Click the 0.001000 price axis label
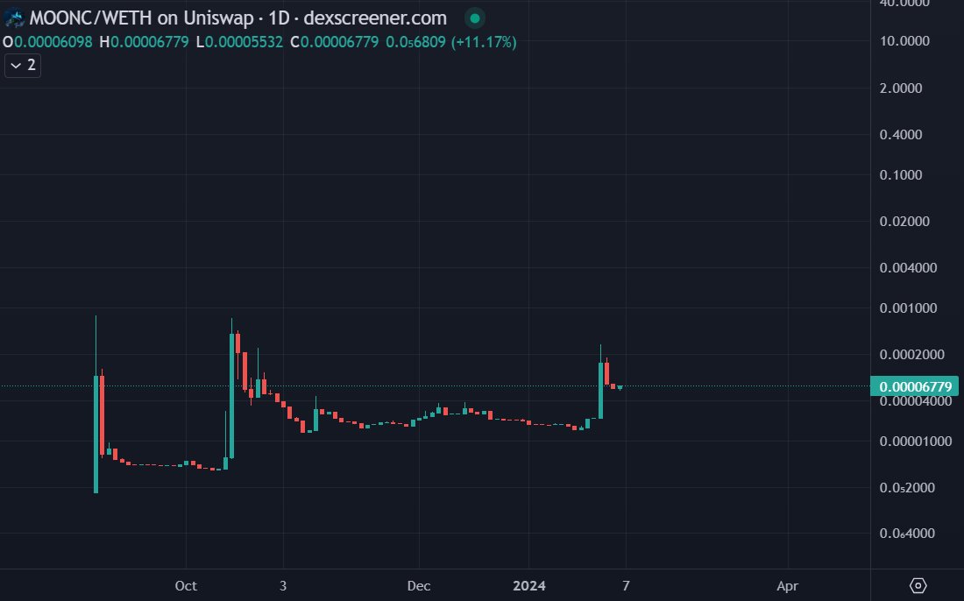964x601 pixels. pyautogui.click(x=908, y=308)
